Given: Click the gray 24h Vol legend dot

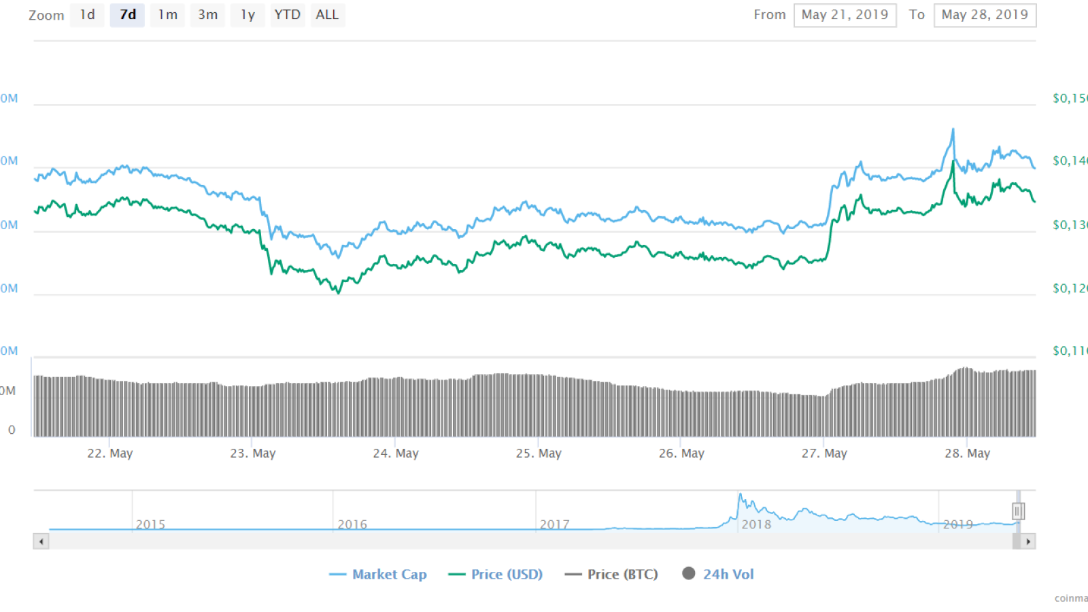Looking at the screenshot, I should coord(689,573).
